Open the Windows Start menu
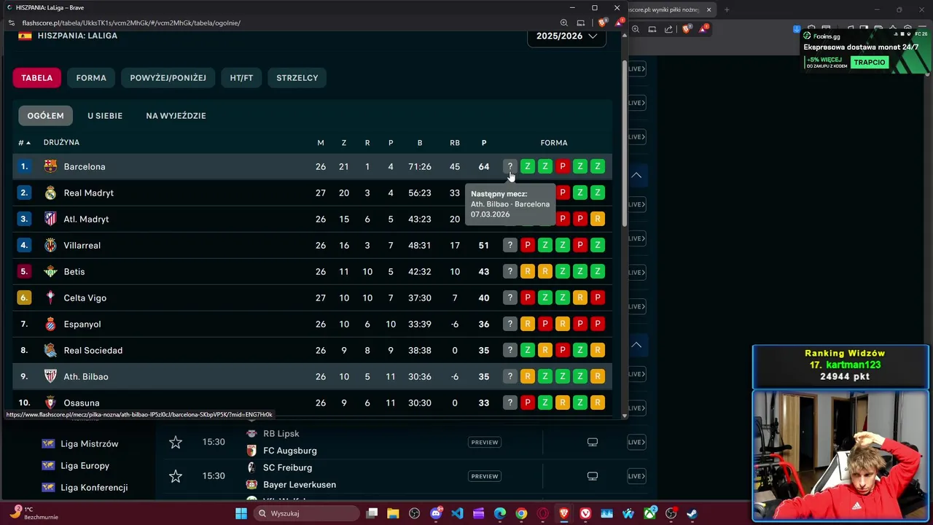Viewport: 933px width, 525px height. (x=241, y=513)
